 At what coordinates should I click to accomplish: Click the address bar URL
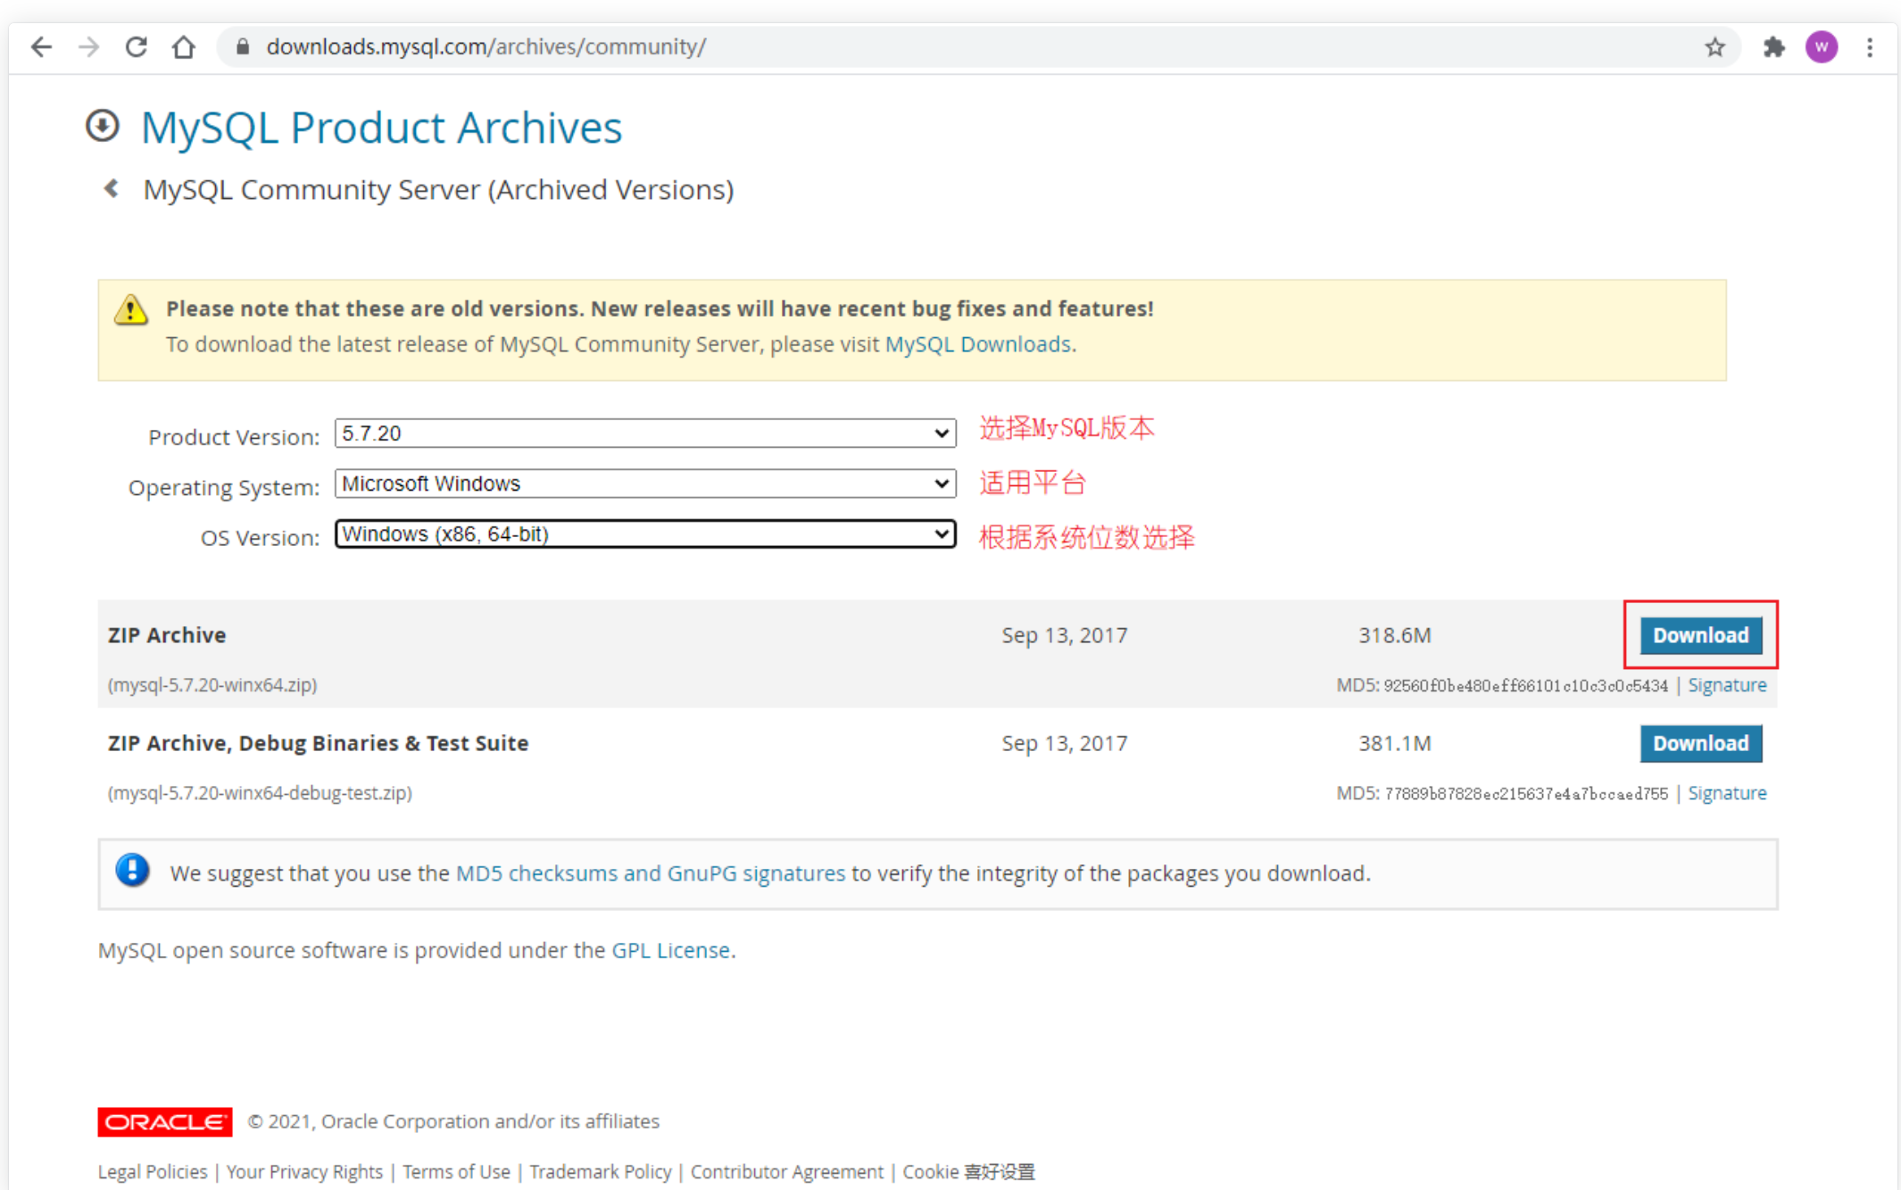tap(486, 46)
